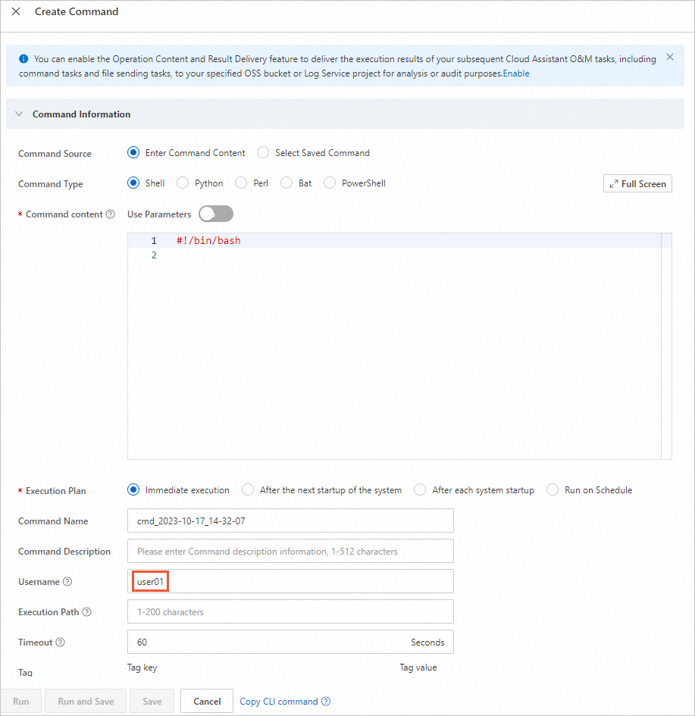Click the Command Description field
The height and width of the screenshot is (716, 695).
290,551
